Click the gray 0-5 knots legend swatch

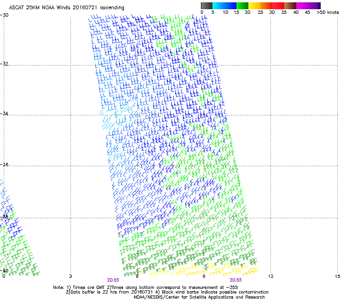coord(206,6)
